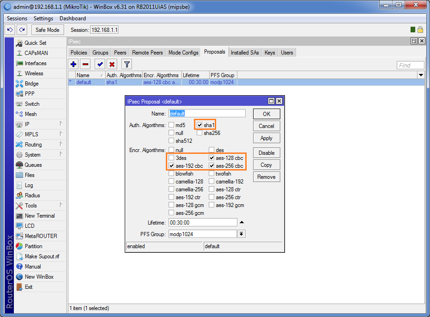Open the filter funnel icon
430x317 pixels.
click(127, 64)
